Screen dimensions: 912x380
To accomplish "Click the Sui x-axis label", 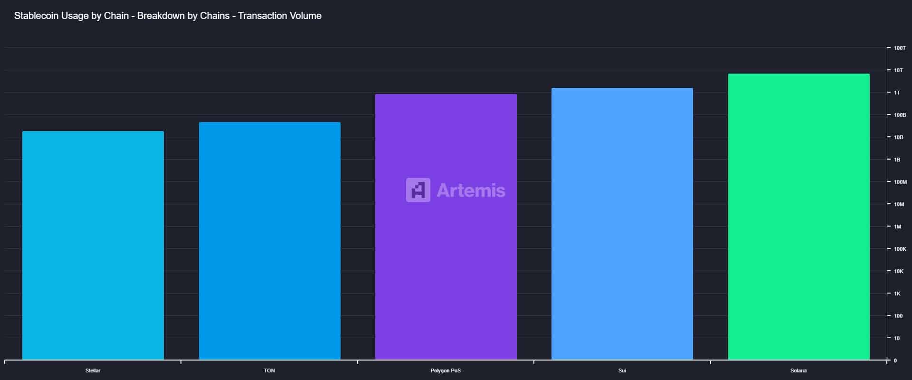I will (x=622, y=370).
